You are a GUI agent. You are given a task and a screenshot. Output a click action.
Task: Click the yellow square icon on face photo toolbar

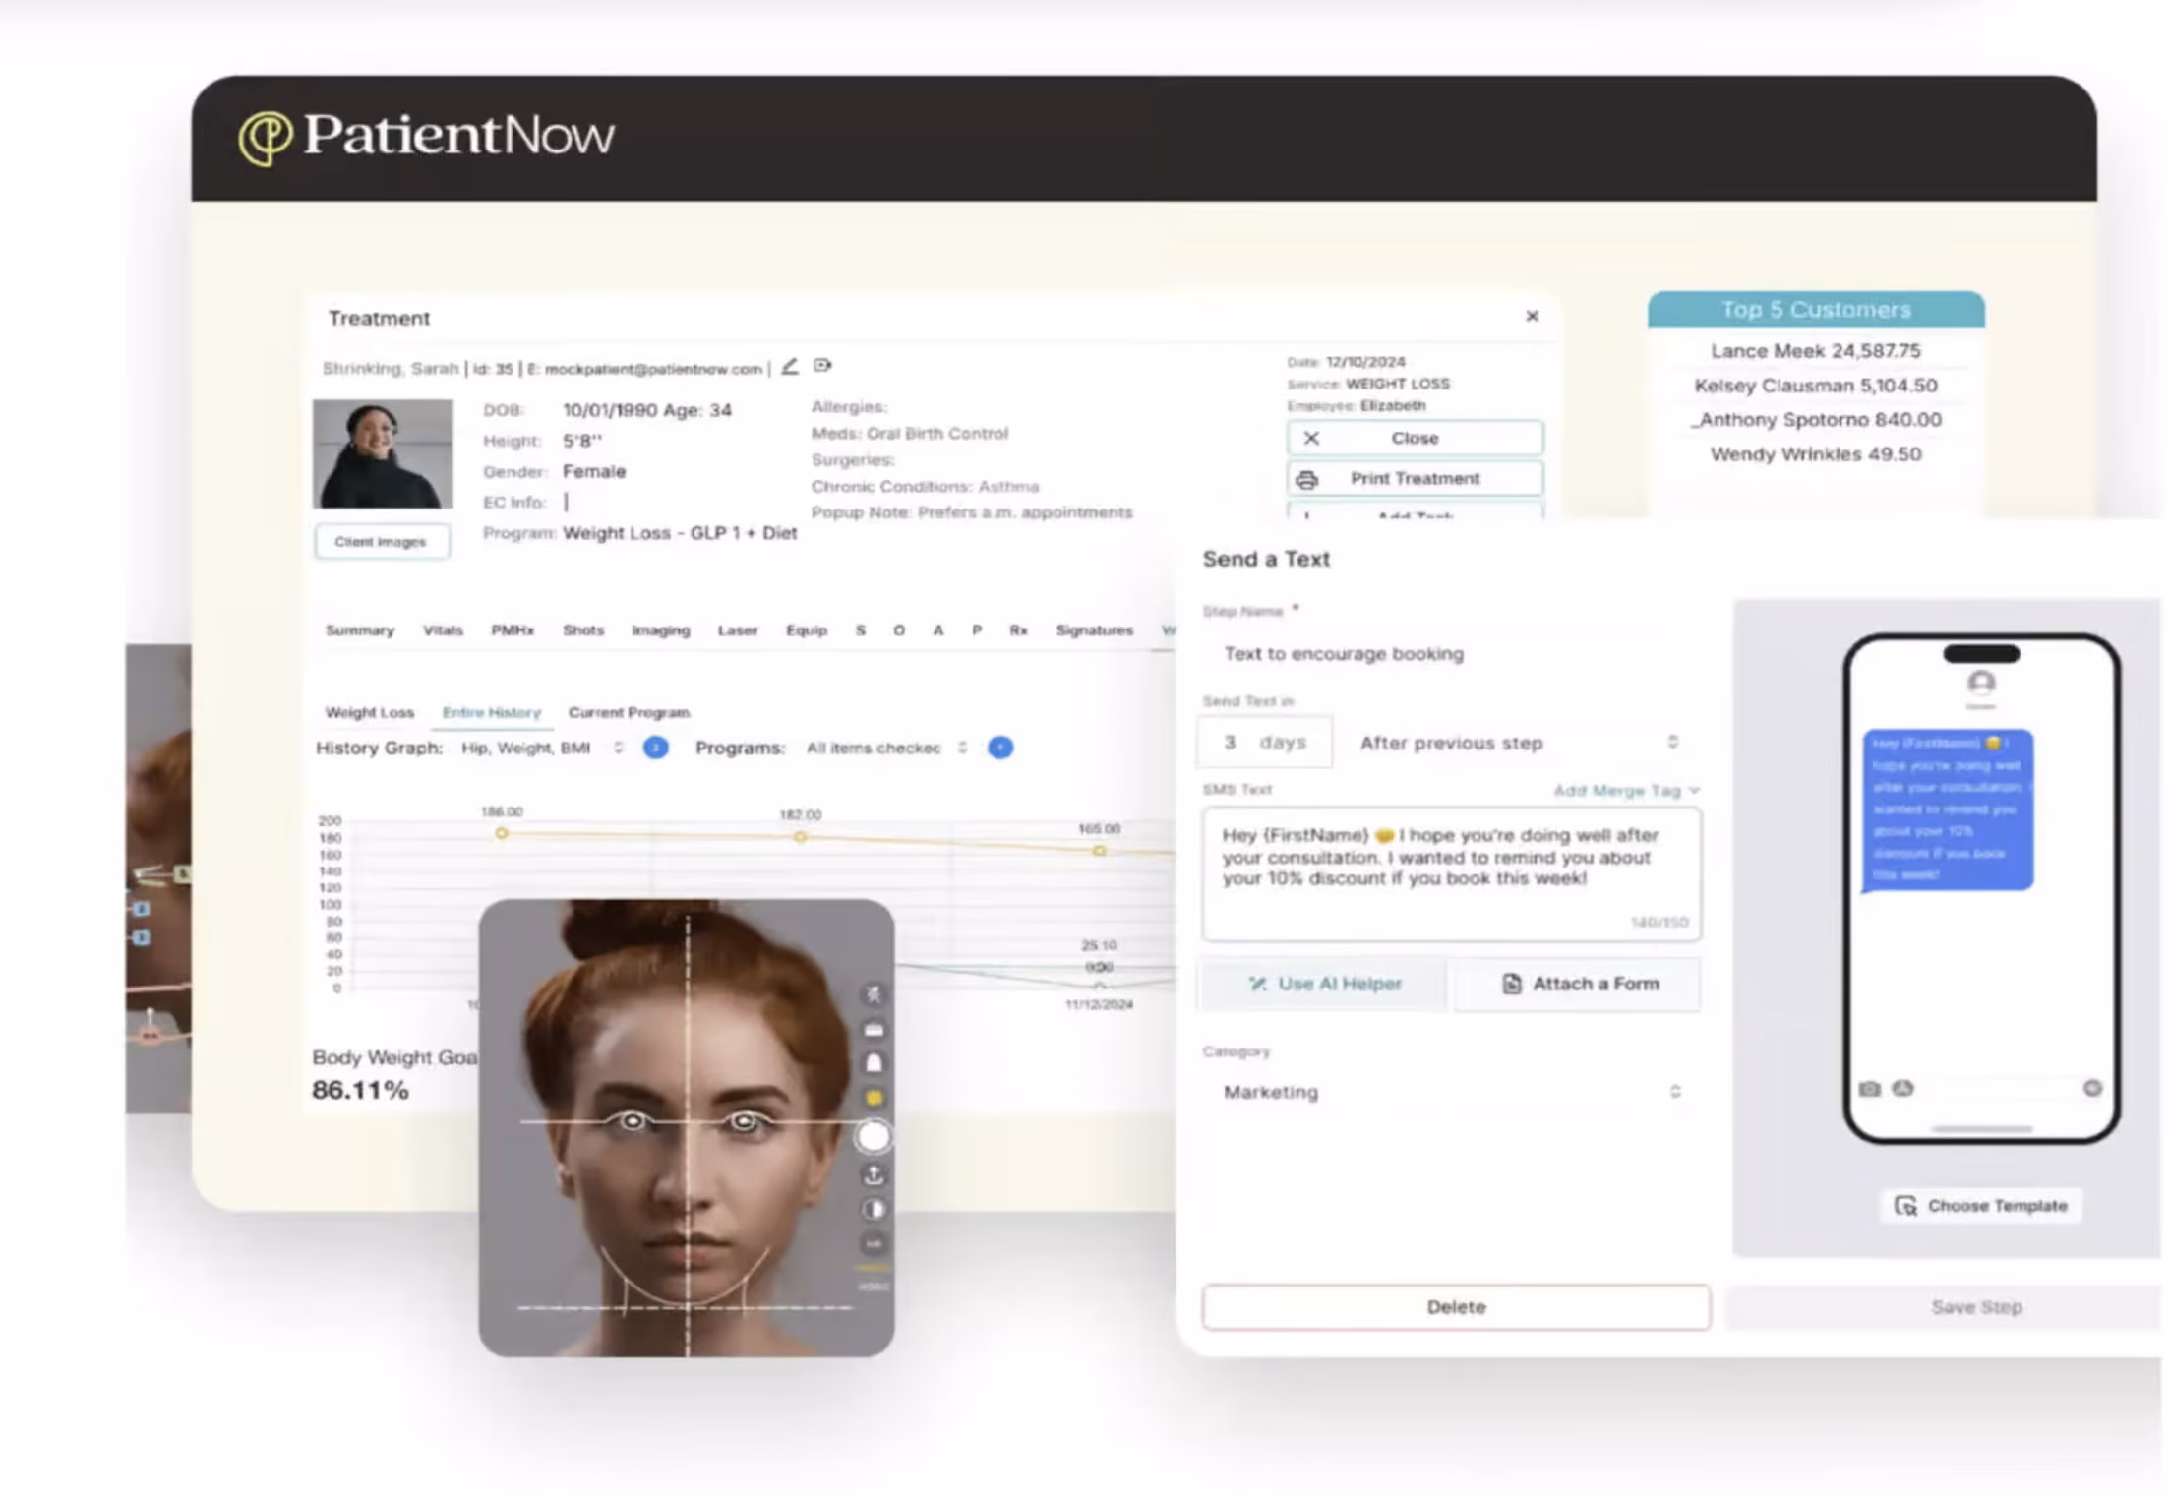(873, 1098)
